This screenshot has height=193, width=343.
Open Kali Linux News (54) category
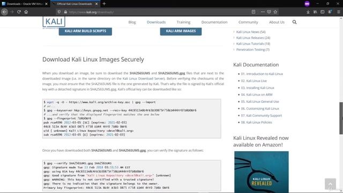tap(251, 32)
